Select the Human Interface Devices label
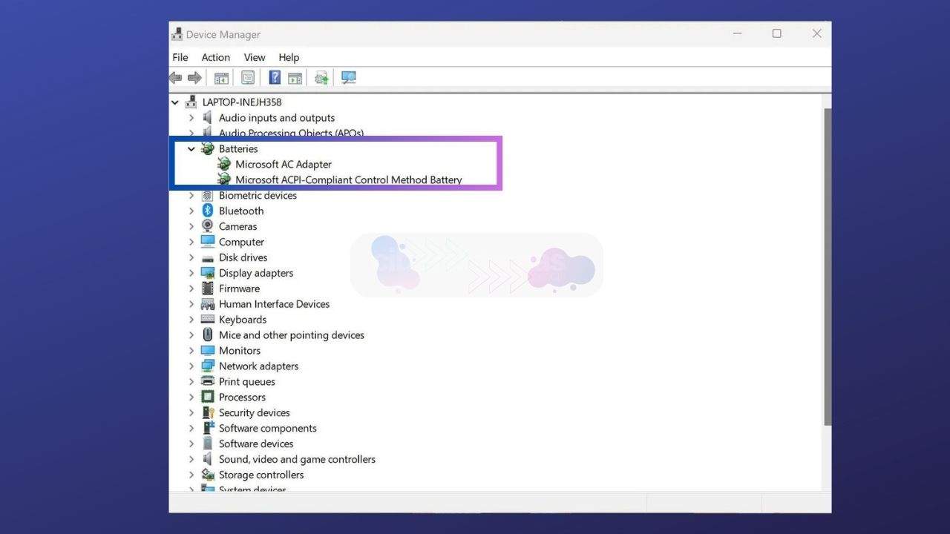Viewport: 950px width, 534px height. click(x=274, y=304)
